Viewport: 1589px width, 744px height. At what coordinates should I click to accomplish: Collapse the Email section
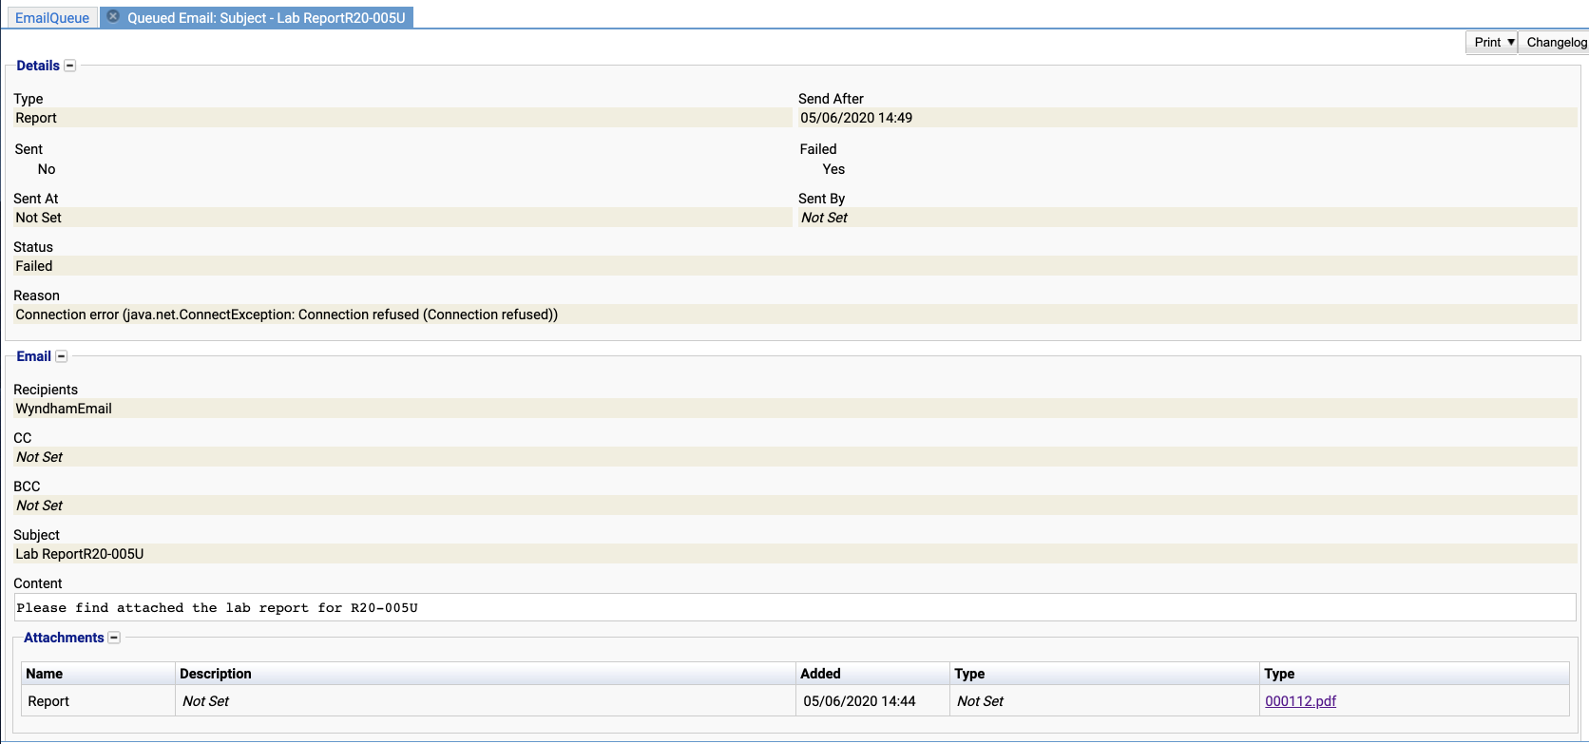(x=61, y=356)
